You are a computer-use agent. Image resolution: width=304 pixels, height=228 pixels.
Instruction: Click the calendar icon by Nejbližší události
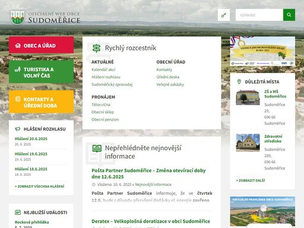coord(18,213)
